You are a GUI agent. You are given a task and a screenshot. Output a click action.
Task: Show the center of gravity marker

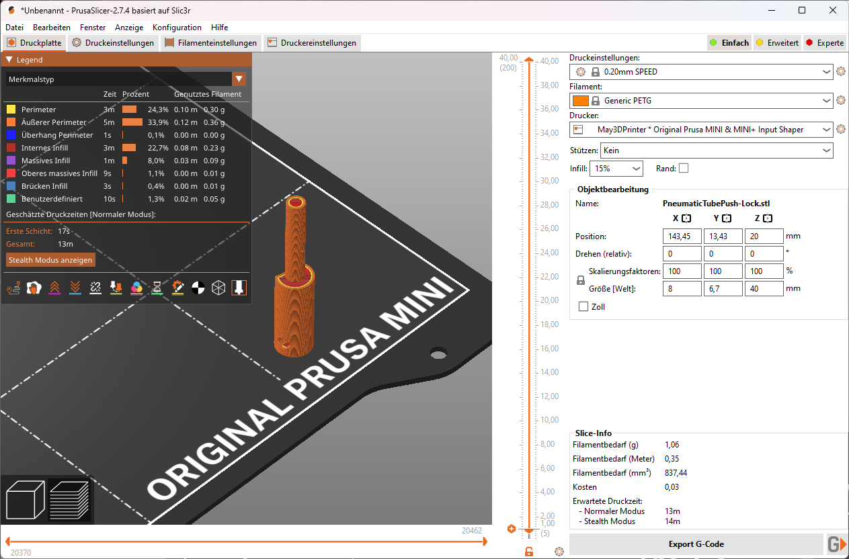[x=197, y=288]
